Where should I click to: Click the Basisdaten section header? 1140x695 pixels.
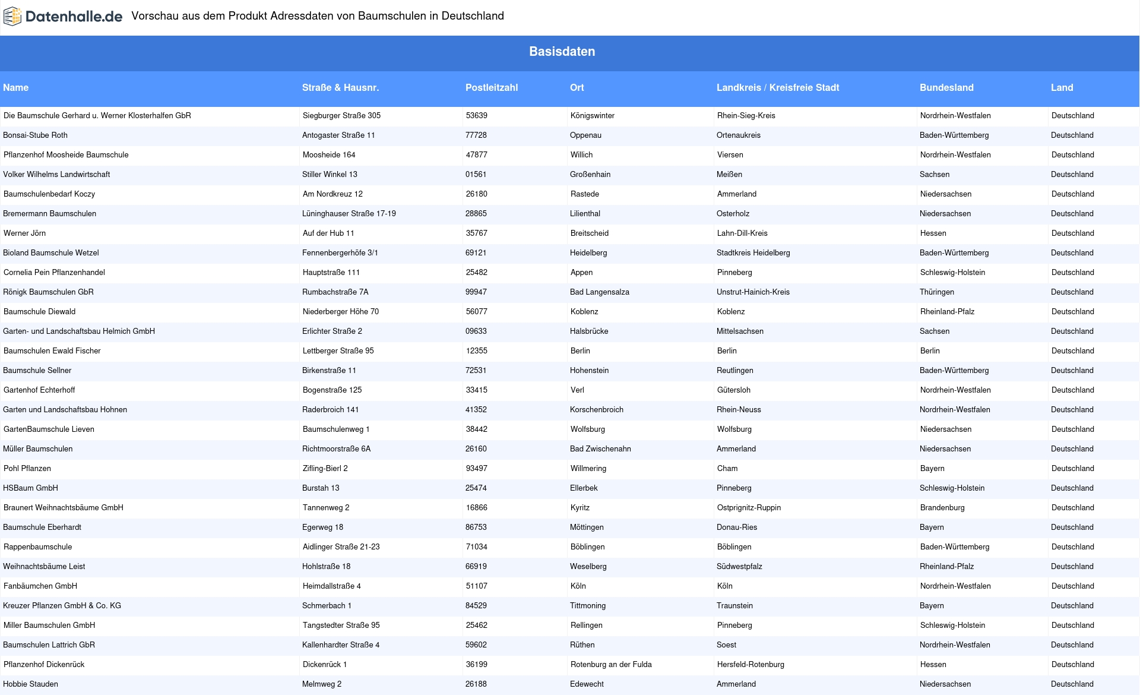tap(562, 52)
